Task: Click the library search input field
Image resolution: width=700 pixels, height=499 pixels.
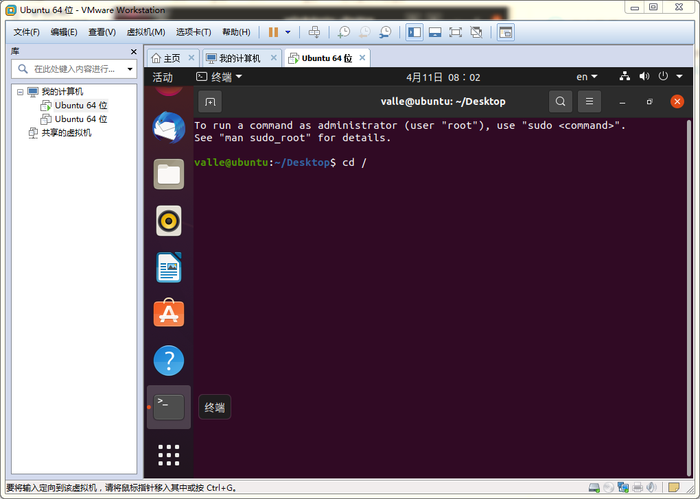Action: coord(73,69)
